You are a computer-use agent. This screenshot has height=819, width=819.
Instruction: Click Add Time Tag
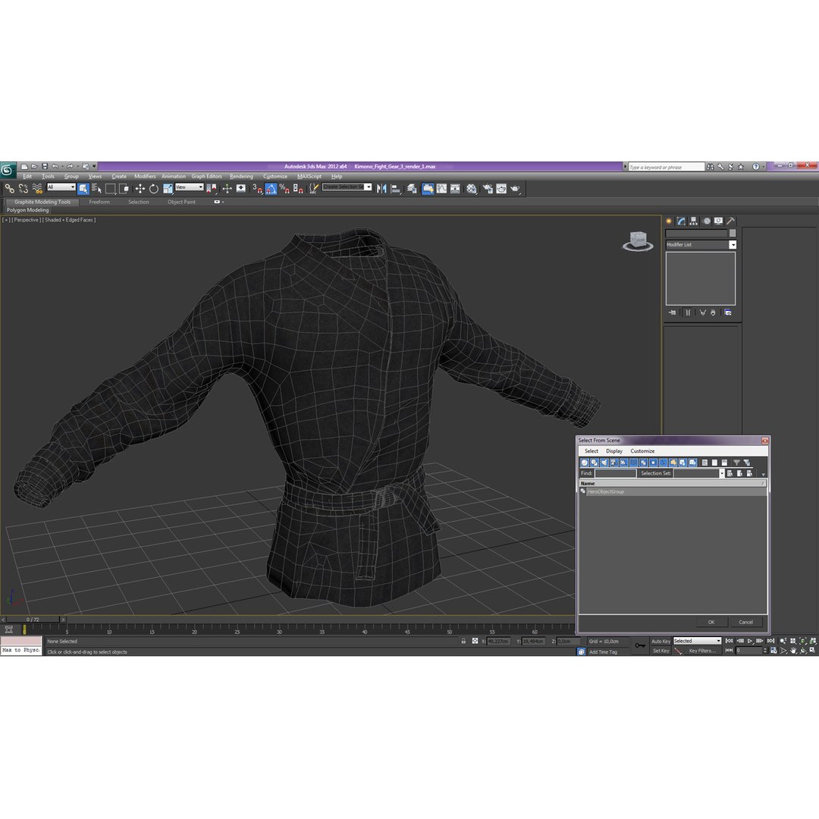tap(603, 652)
